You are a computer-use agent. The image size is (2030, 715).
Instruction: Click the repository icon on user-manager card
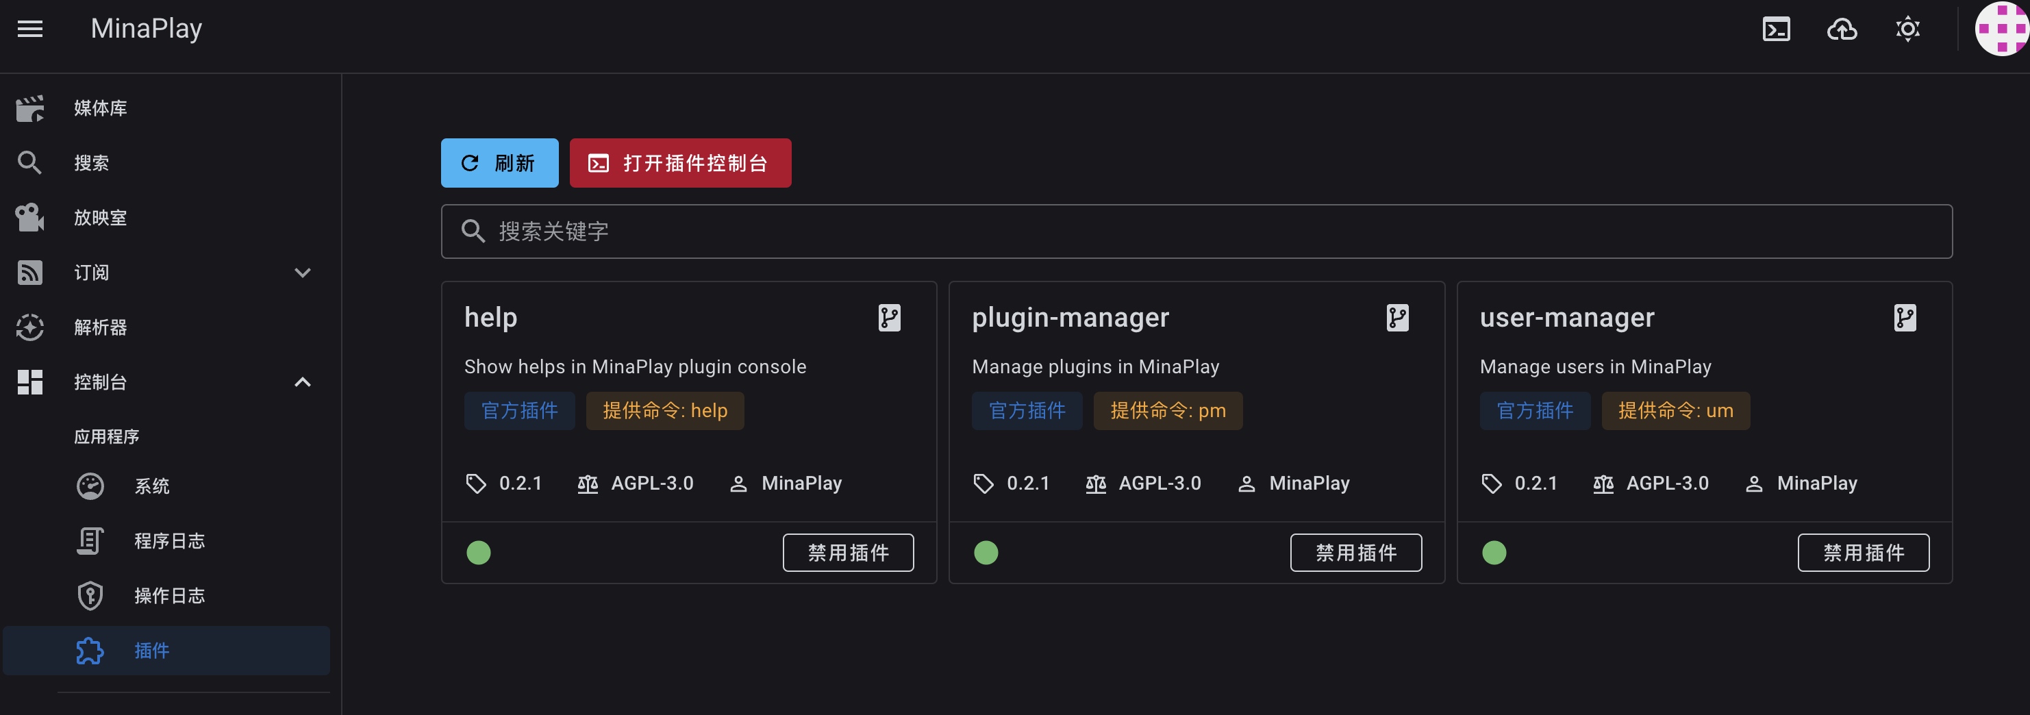(x=1905, y=318)
